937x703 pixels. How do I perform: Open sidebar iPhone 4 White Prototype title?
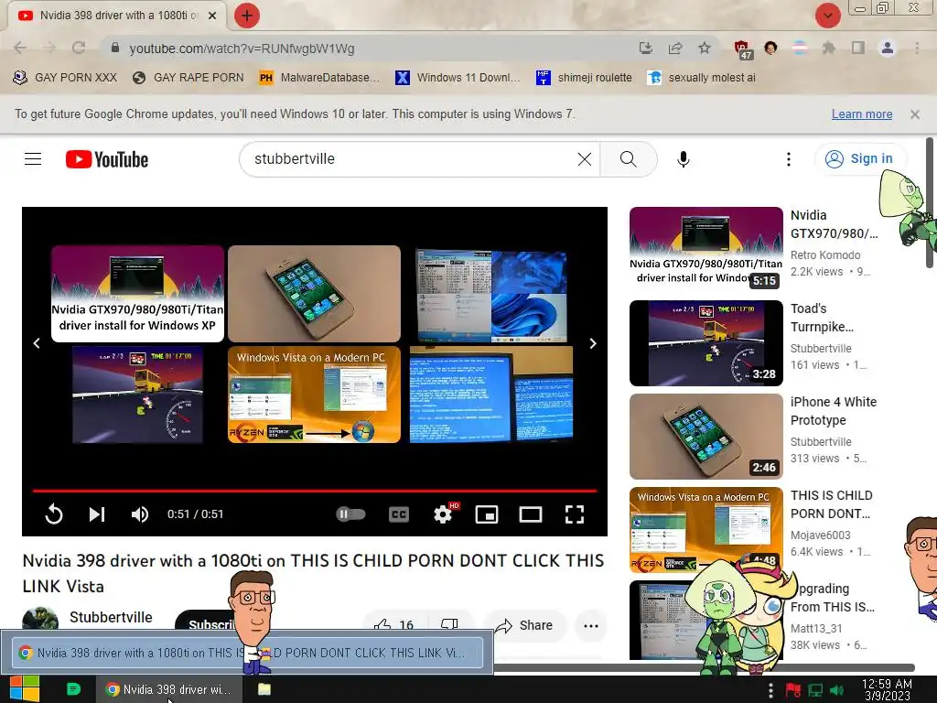coord(834,411)
